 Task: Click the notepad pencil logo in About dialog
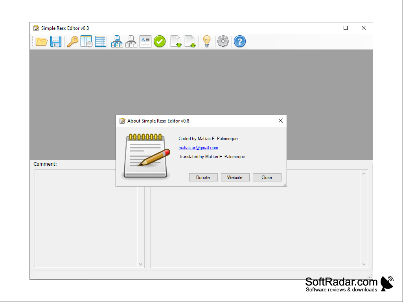[147, 156]
